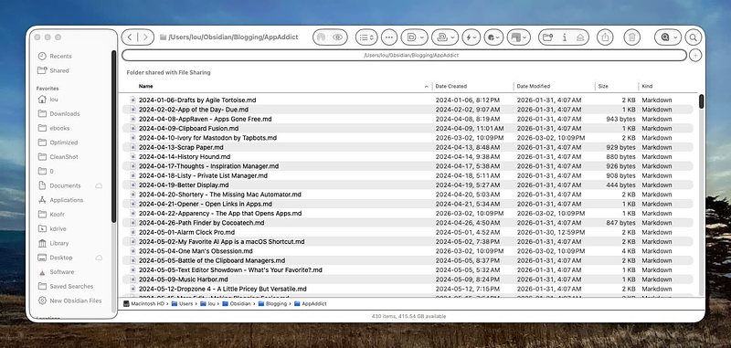Open kdrive in the sidebar
This screenshot has height=348, width=731.
click(58, 228)
